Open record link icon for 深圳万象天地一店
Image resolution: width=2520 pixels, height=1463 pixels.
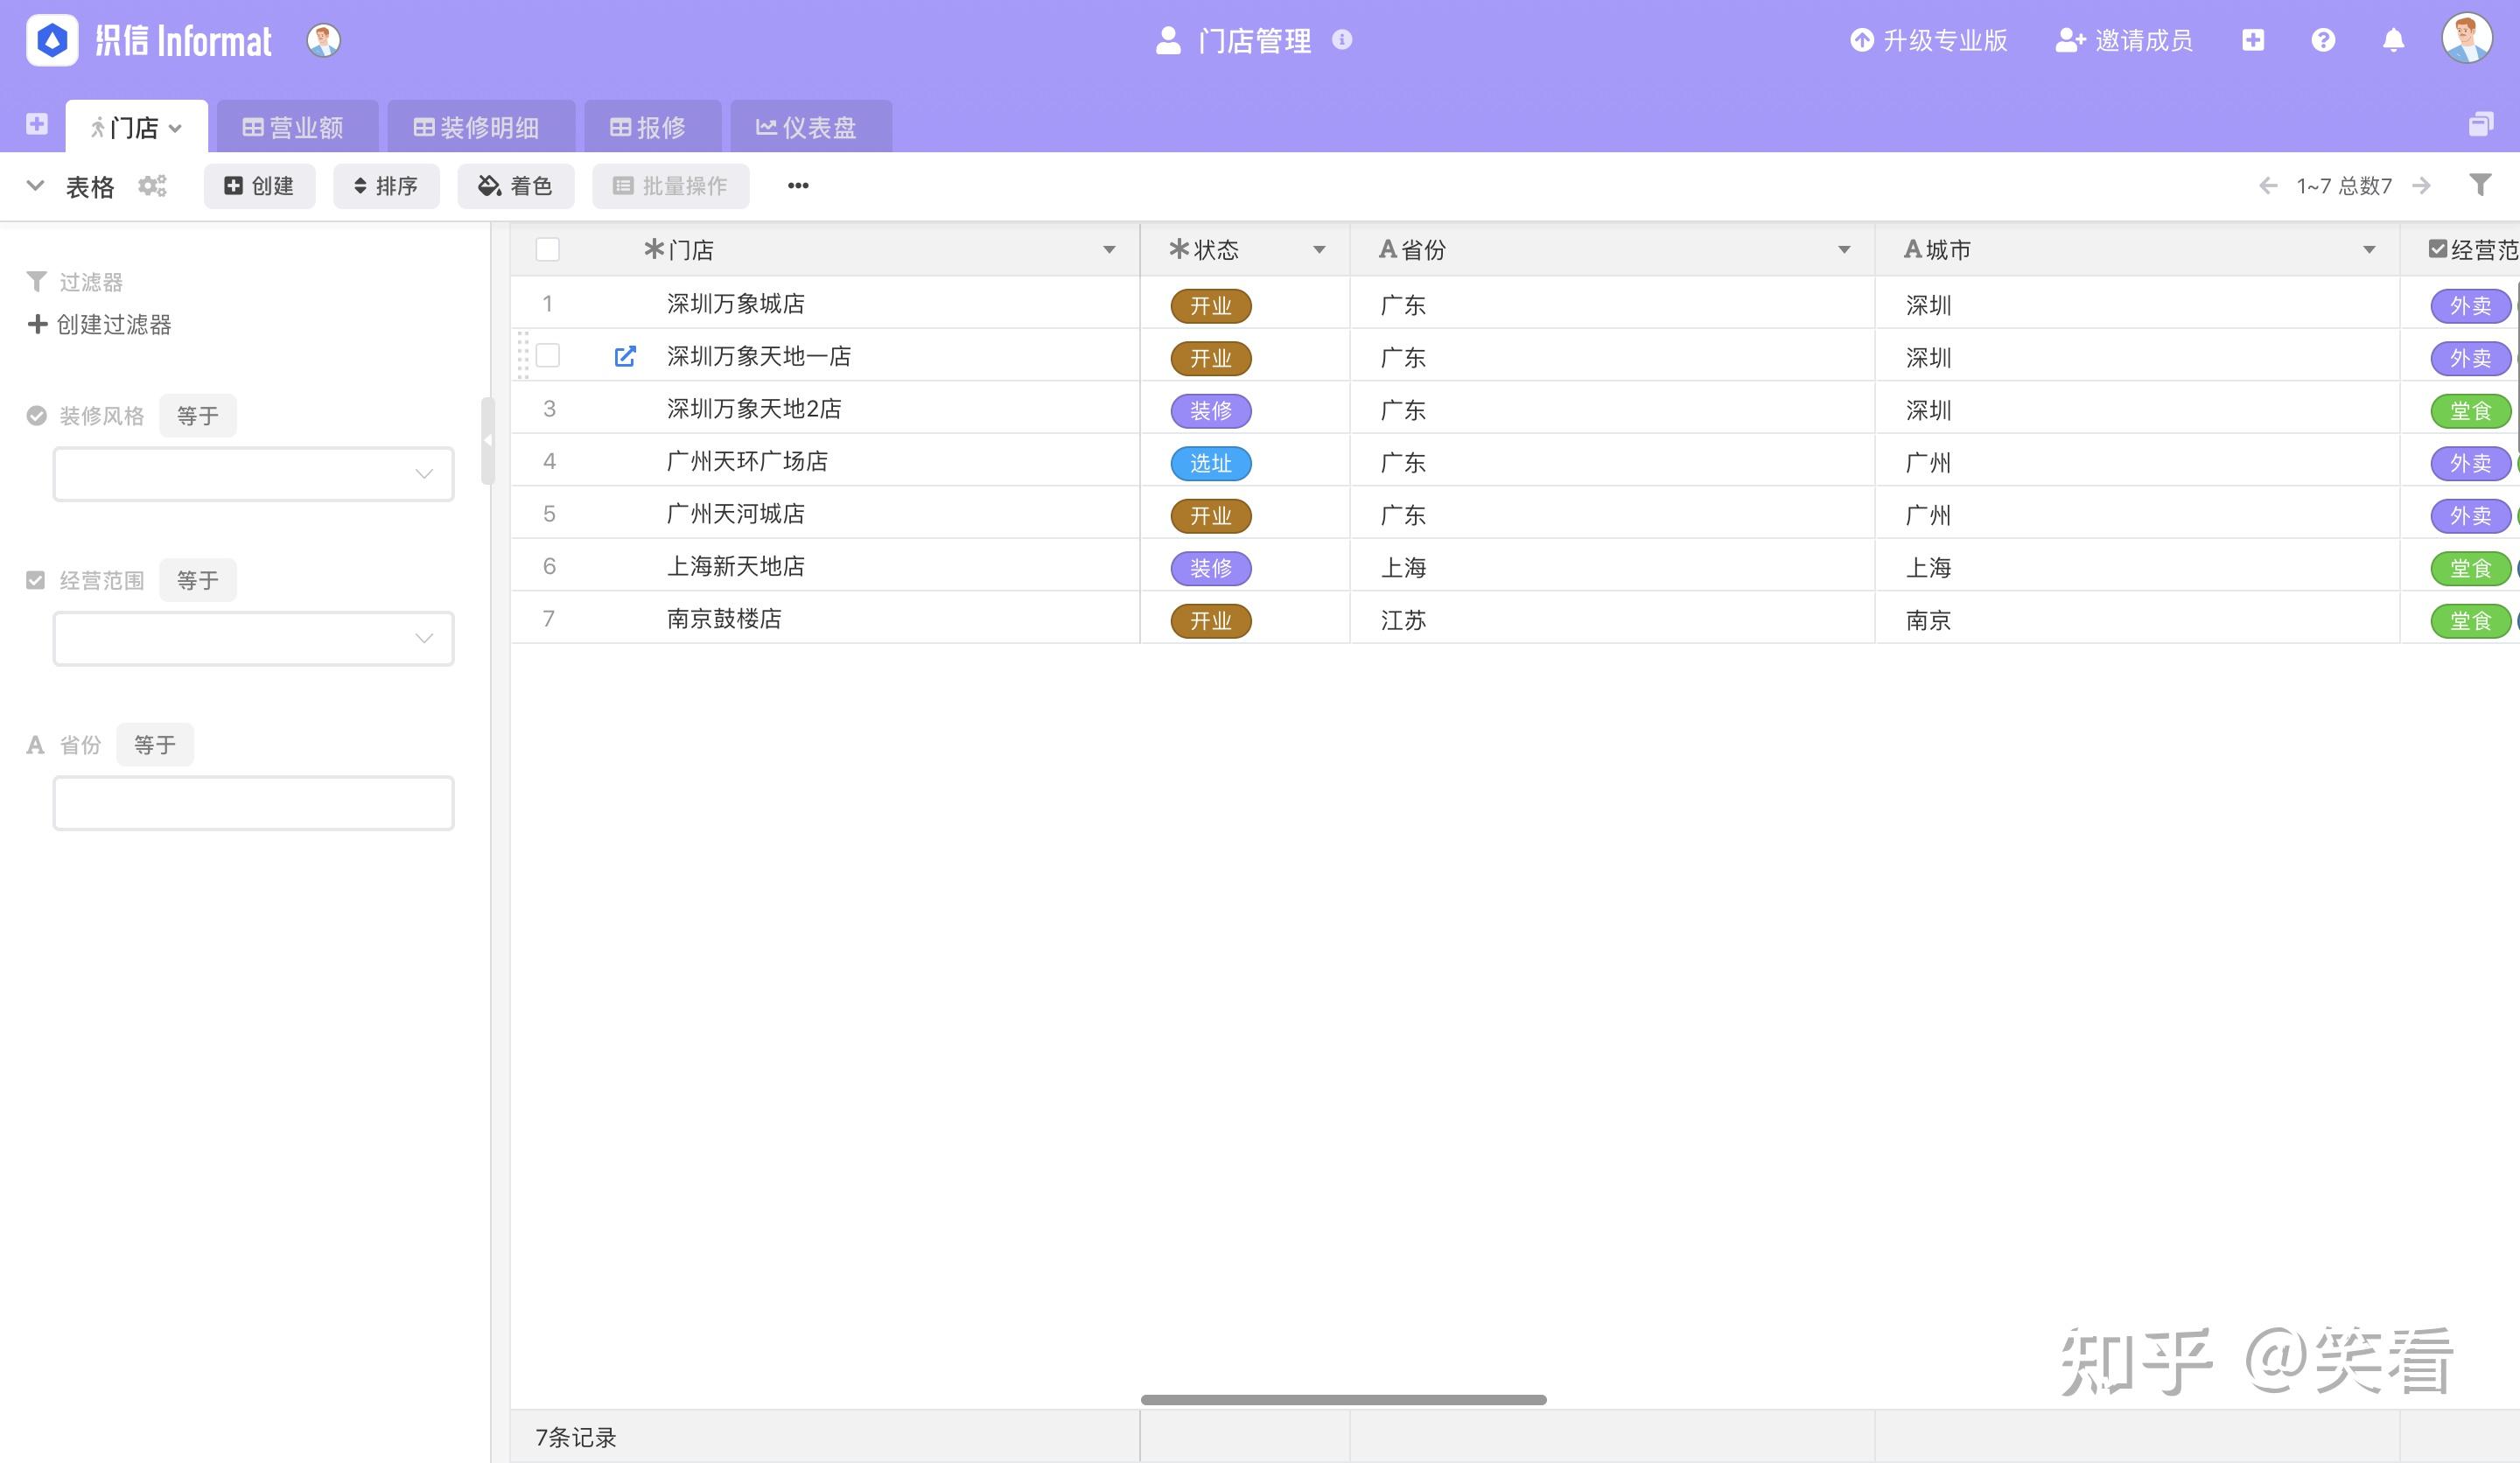coord(625,356)
